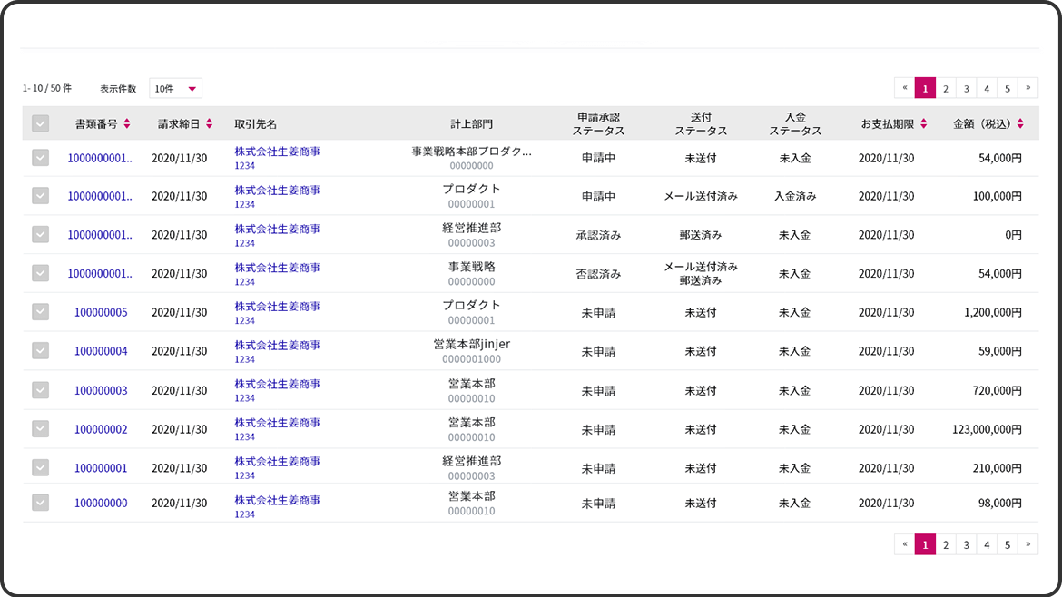Open the 表示件数 10件 dropdown
The width and height of the screenshot is (1062, 597).
click(175, 89)
